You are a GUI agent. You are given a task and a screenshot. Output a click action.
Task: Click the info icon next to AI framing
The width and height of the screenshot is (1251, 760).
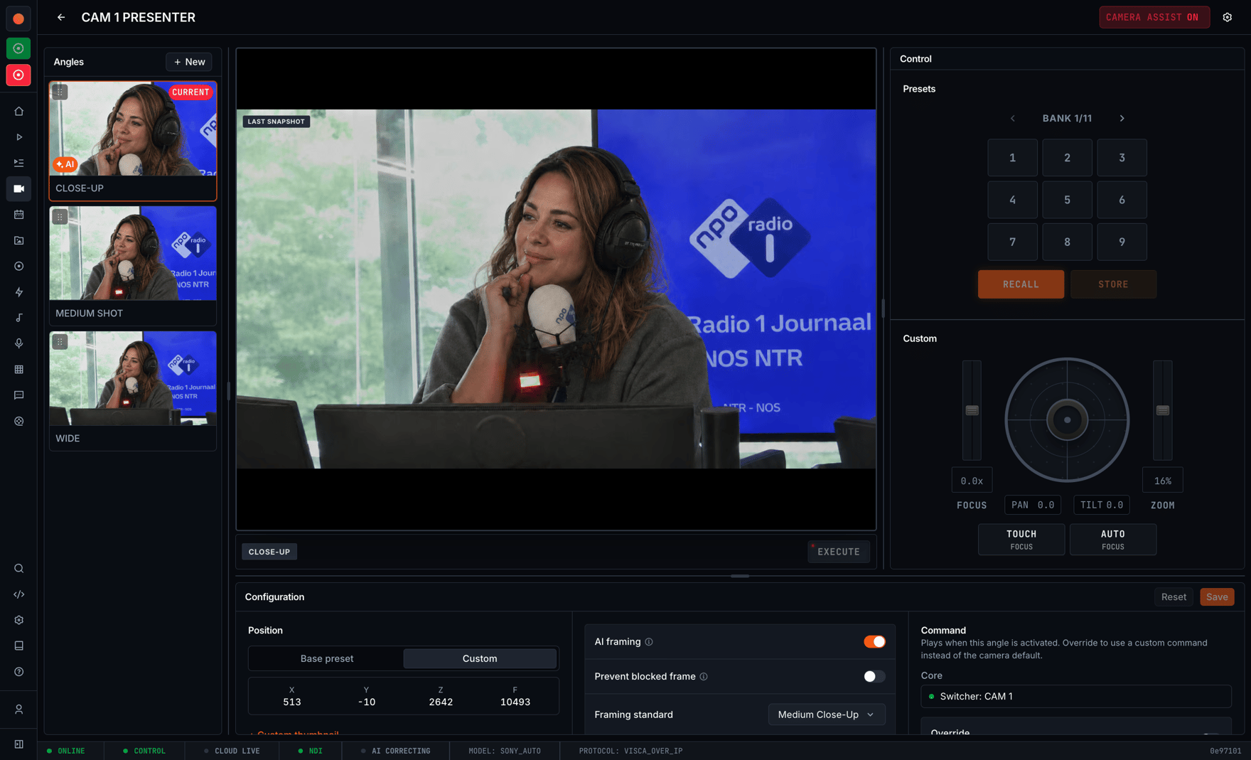click(x=649, y=642)
